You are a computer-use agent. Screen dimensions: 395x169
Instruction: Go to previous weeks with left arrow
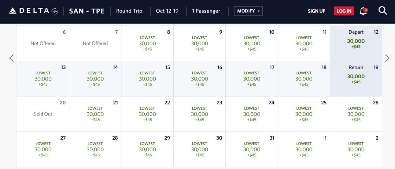pyautogui.click(x=12, y=58)
